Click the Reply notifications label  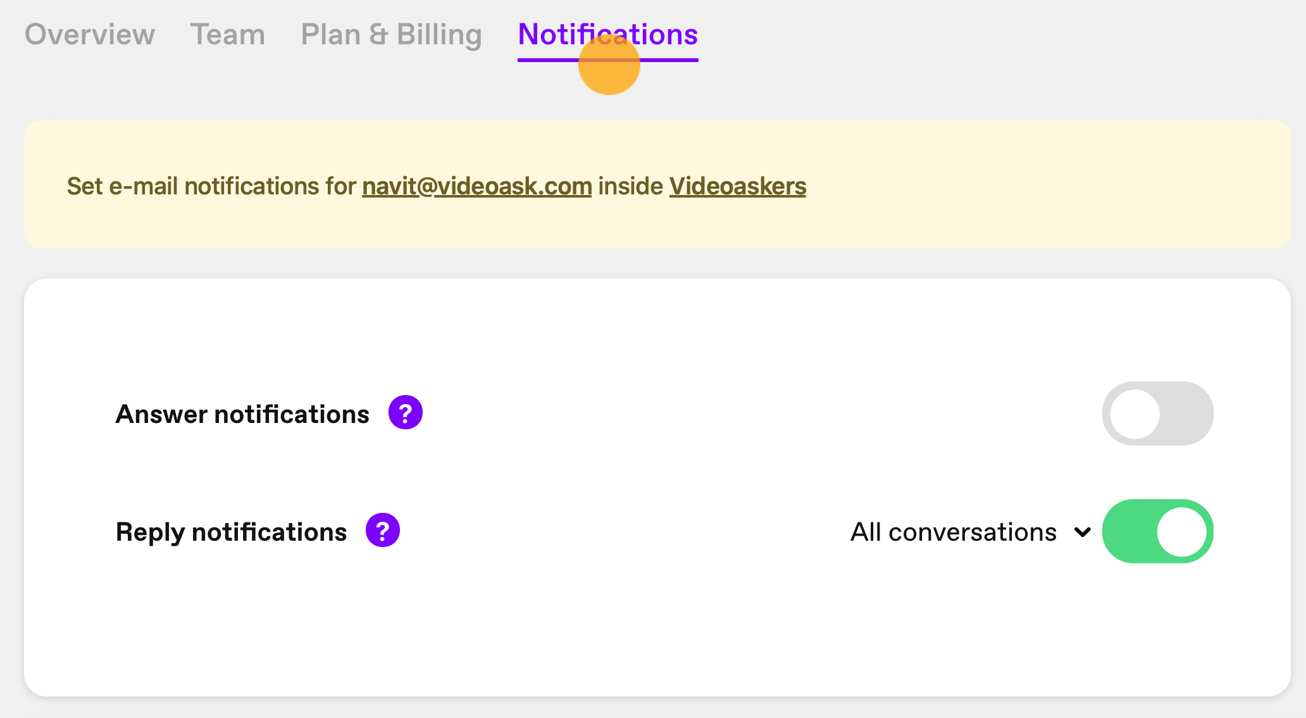pos(231,532)
